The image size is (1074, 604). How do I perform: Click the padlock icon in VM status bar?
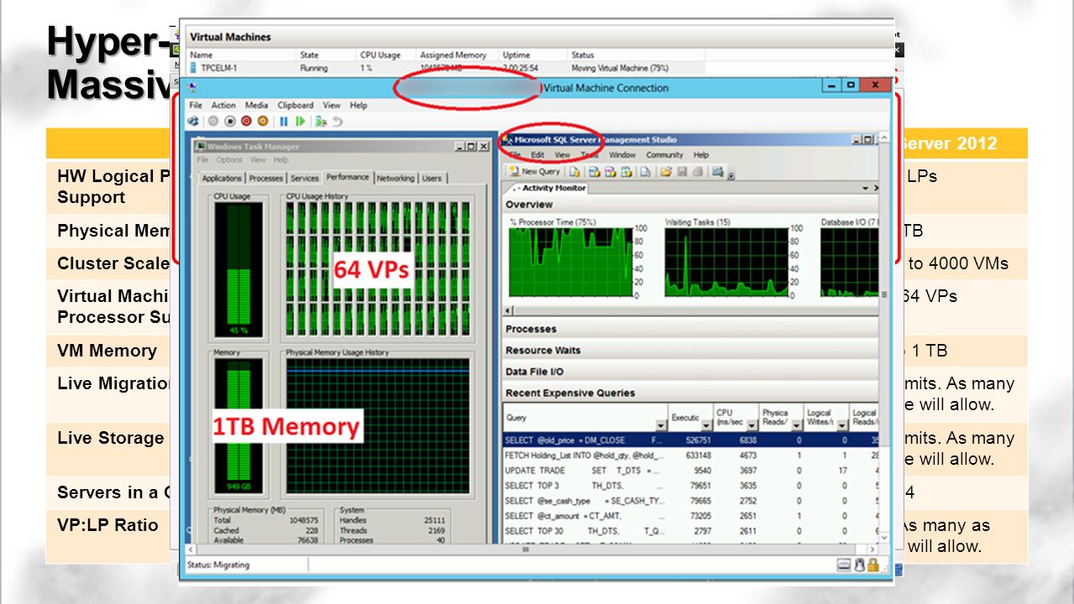tap(873, 565)
